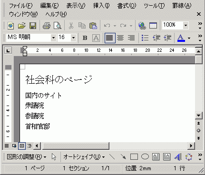This screenshot has height=175, width=205.
Task: Open the 罫線(A) menu
Action: pyautogui.click(x=182, y=6)
